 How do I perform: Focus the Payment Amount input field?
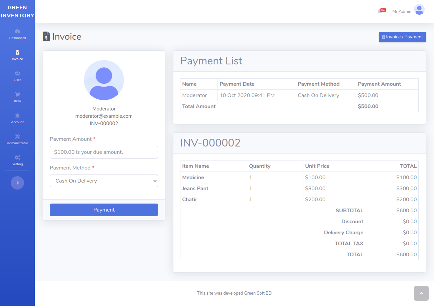pos(104,152)
